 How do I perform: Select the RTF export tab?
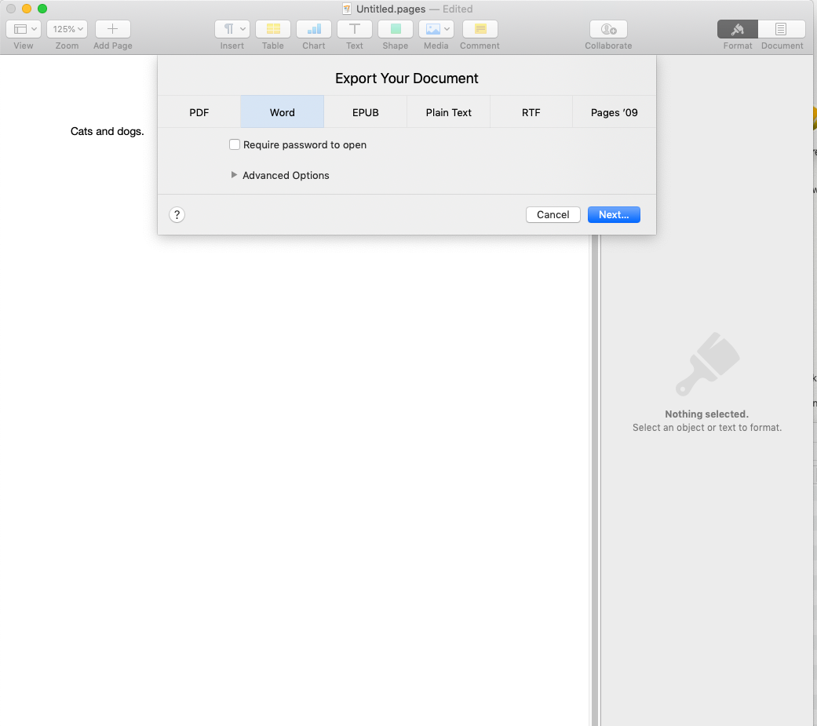pos(531,112)
